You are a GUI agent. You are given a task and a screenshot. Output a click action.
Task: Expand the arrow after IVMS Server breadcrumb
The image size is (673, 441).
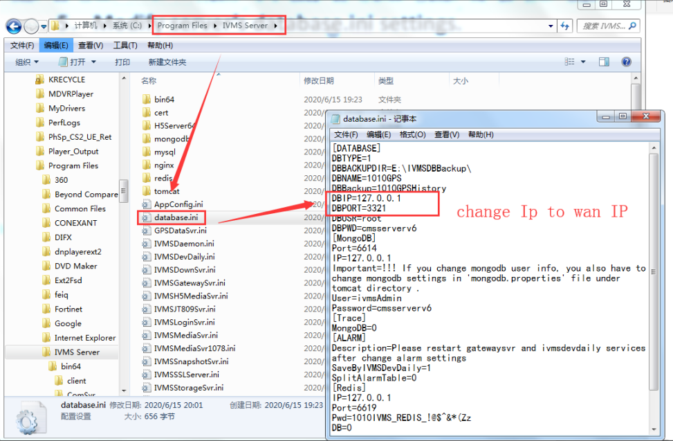click(275, 26)
